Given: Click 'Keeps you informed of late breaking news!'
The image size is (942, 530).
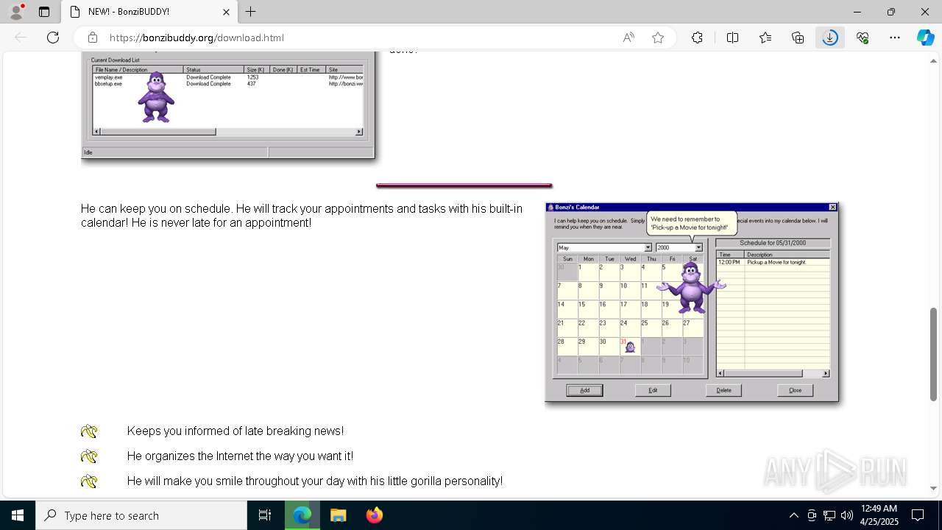Looking at the screenshot, I should click(x=235, y=431).
